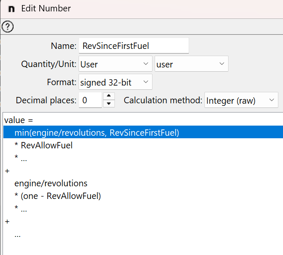283x255 pixels.
Task: Increase decimal places with up arrow
Action: click(x=109, y=97)
